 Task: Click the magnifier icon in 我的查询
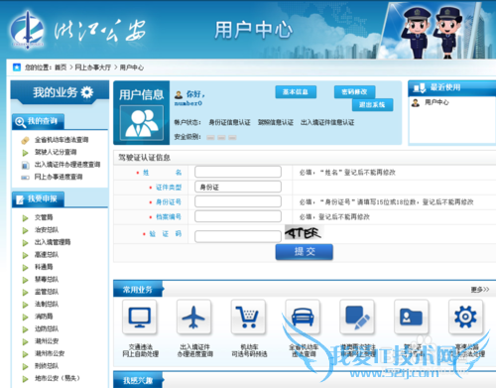20,122
